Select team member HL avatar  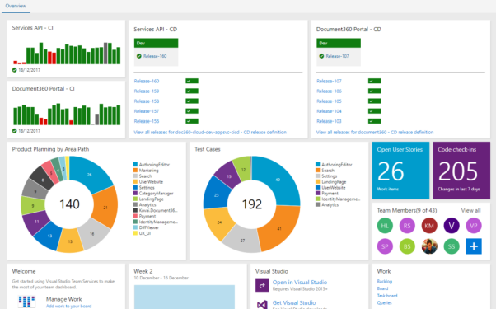pyautogui.click(x=385, y=226)
